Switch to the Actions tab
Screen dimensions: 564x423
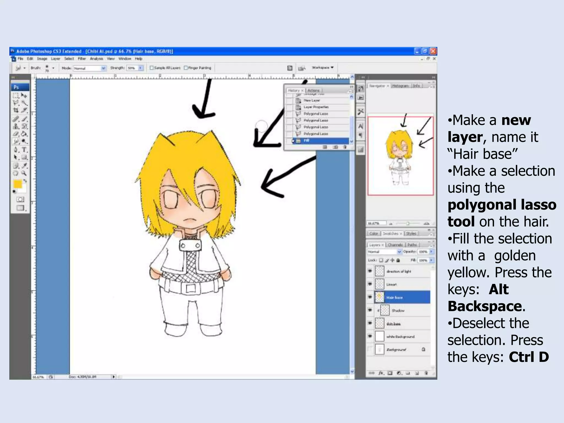313,90
